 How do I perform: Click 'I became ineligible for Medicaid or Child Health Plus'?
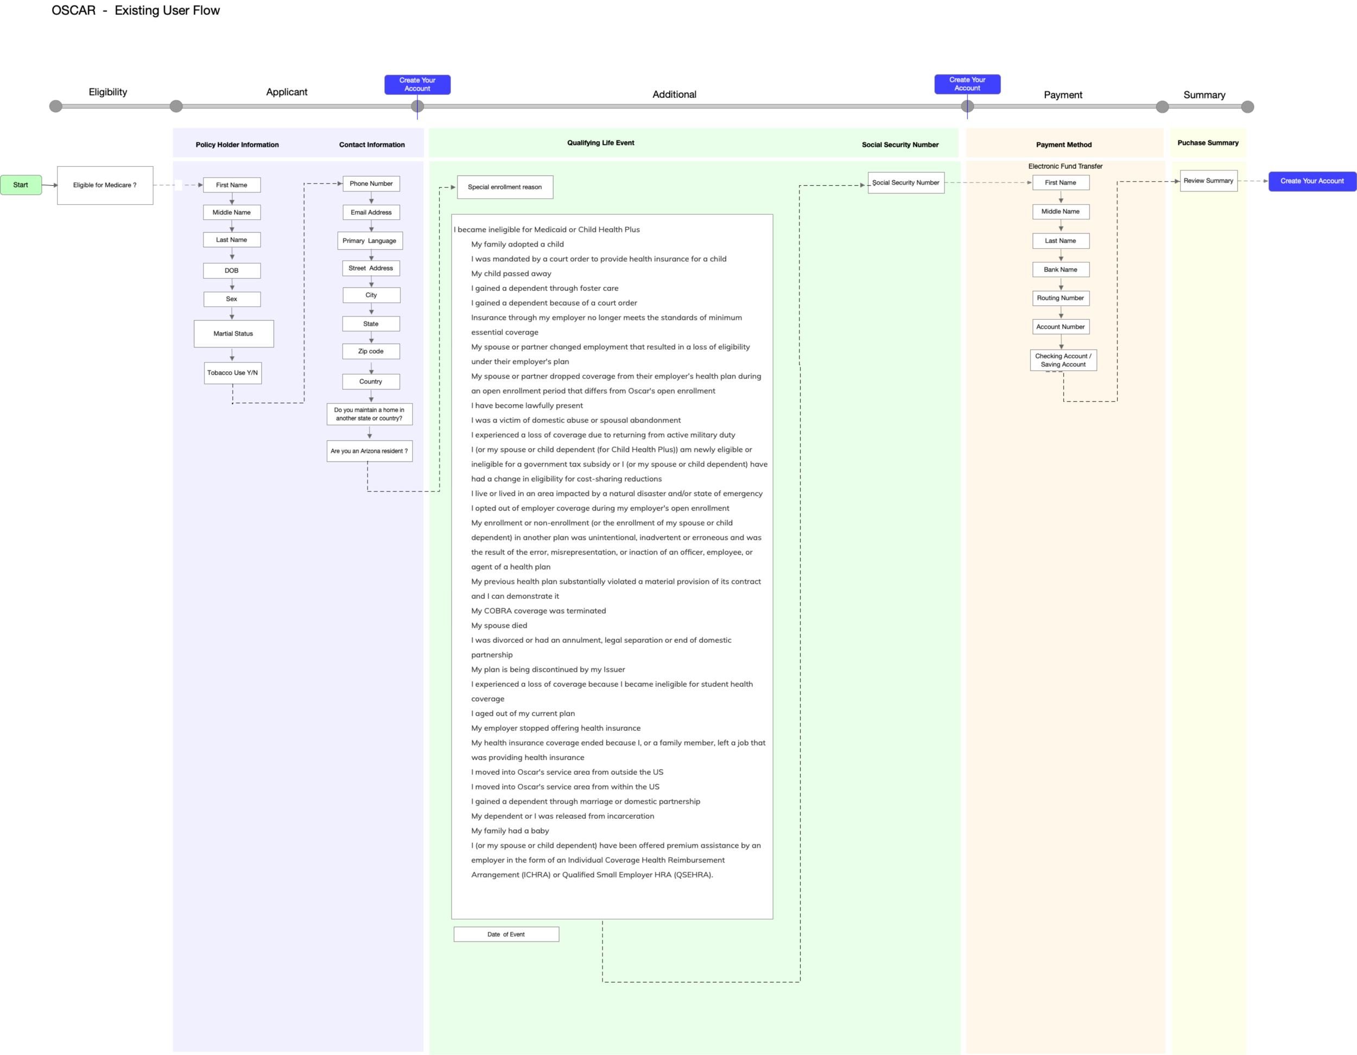tap(547, 230)
